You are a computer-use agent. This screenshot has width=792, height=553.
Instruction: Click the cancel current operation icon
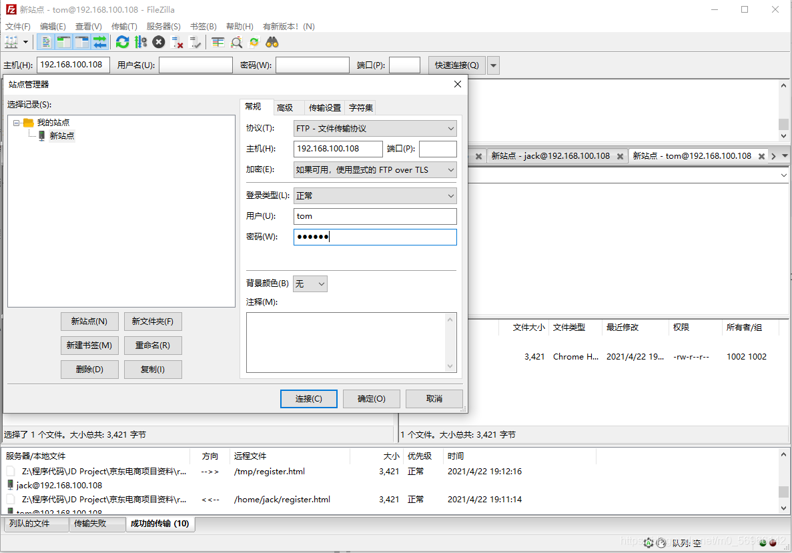(159, 43)
